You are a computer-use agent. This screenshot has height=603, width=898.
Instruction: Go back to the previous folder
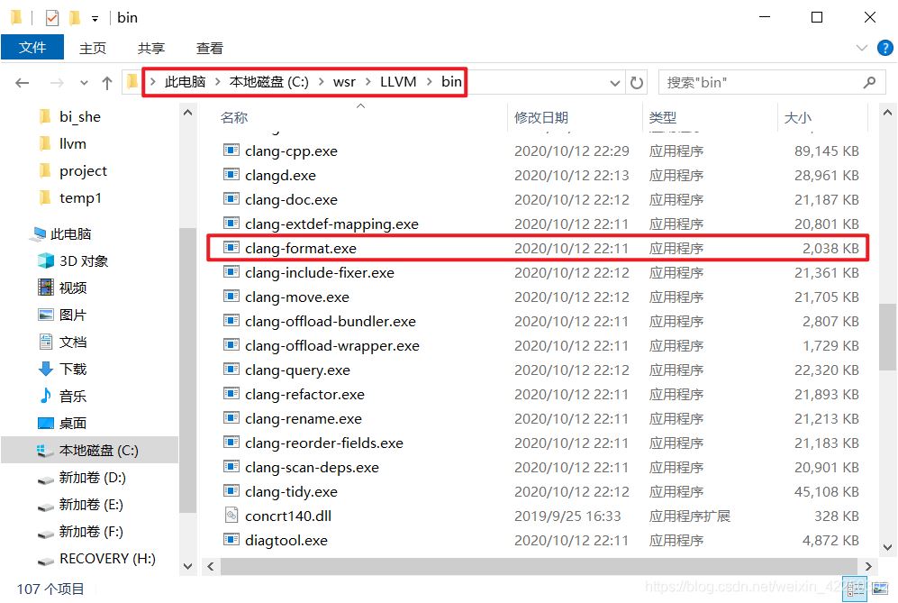(22, 82)
